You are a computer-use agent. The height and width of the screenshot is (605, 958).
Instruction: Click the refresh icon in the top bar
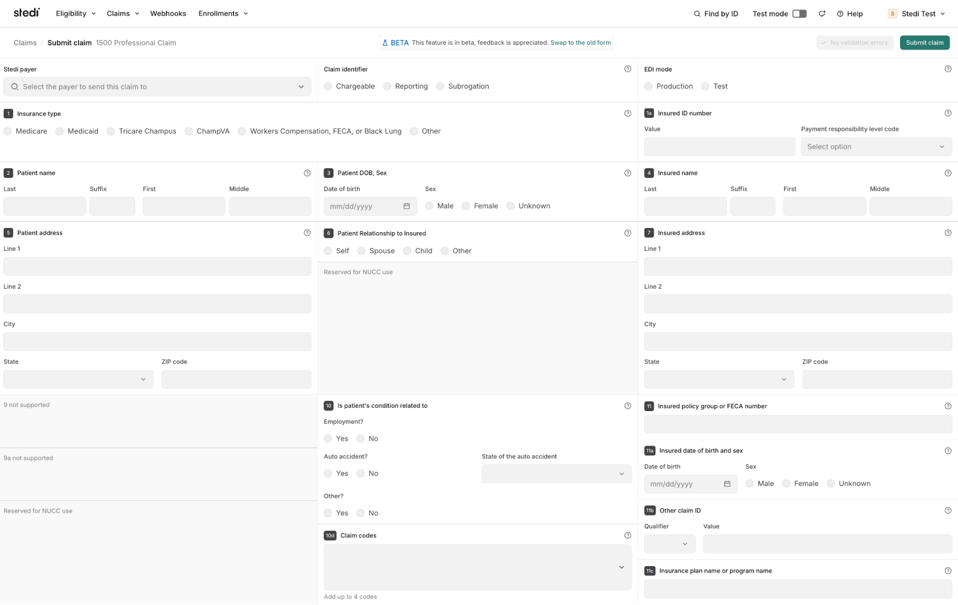click(x=822, y=13)
